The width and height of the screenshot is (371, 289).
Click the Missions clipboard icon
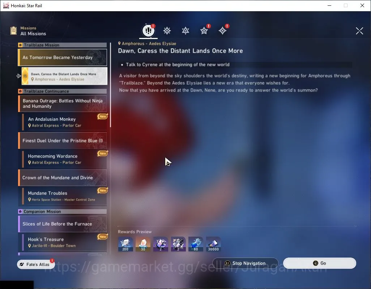13,31
